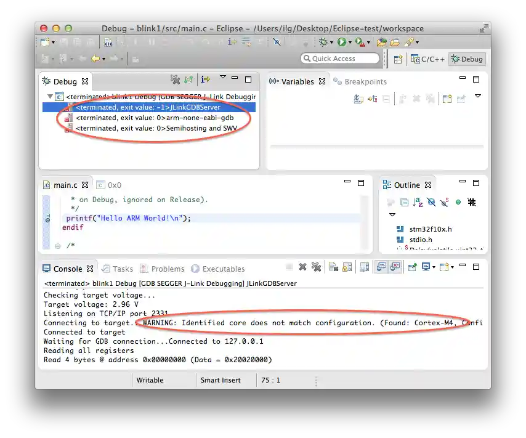
Task: Click Remove All Terminated Launches in Debug view
Action: pos(176,79)
